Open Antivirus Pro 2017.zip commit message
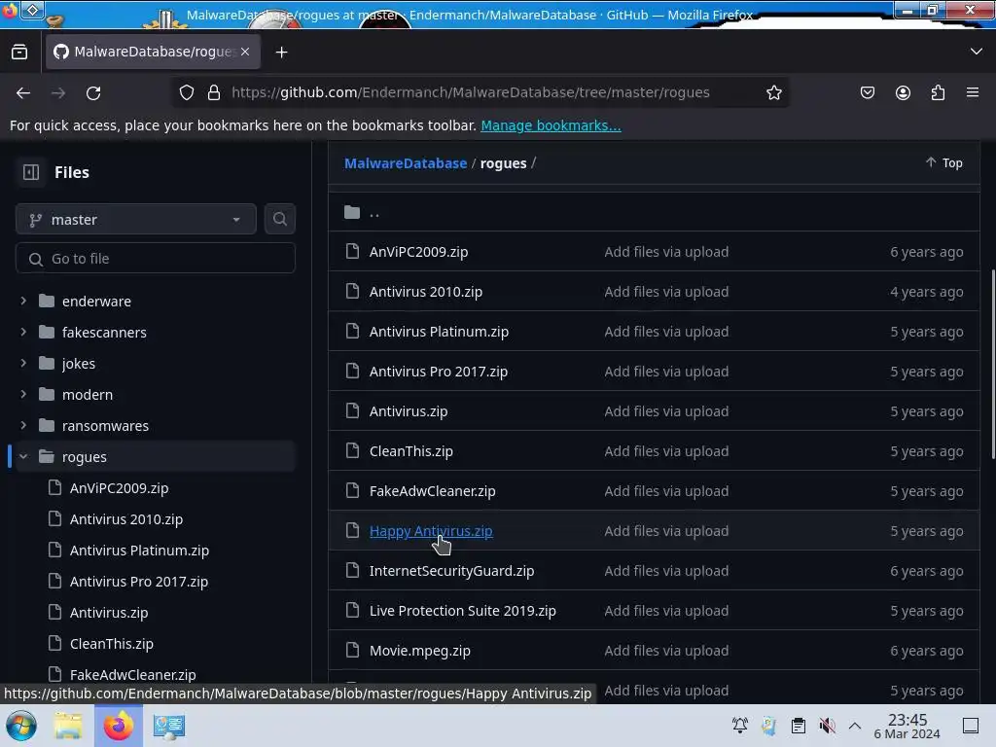 point(666,372)
